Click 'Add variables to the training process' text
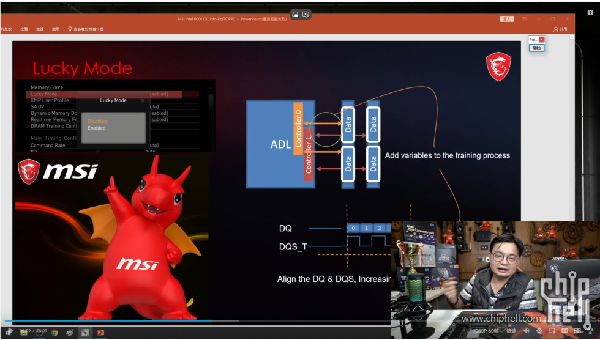 pyautogui.click(x=448, y=155)
